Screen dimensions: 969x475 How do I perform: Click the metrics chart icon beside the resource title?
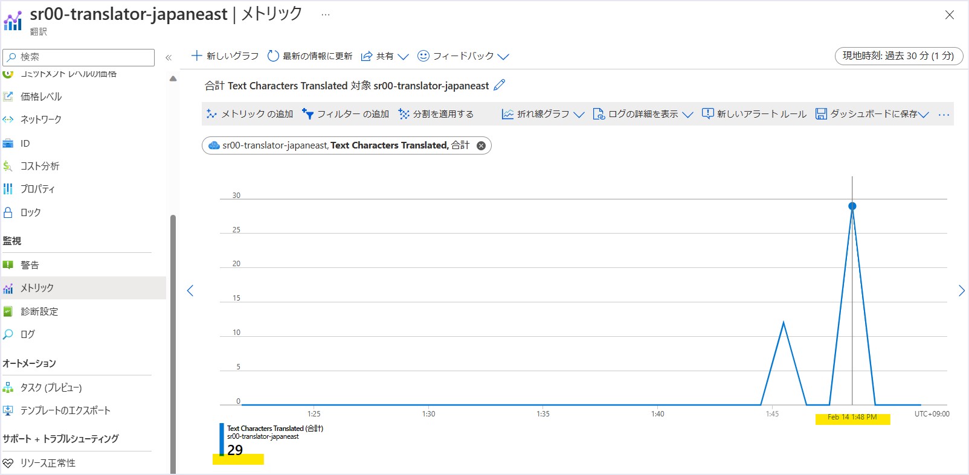(13, 21)
